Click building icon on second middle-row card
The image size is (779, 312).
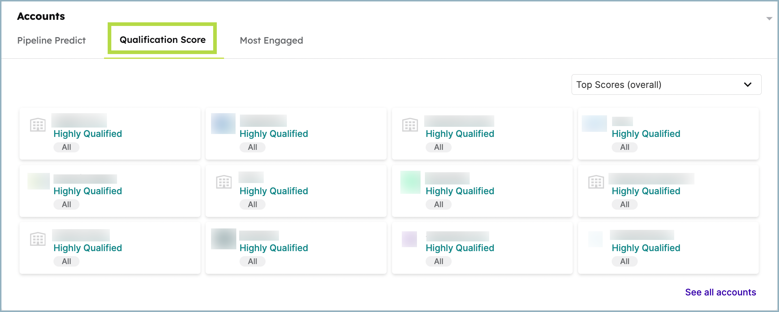point(224,182)
